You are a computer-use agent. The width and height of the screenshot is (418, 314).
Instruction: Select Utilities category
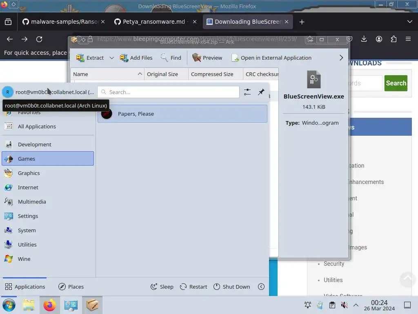coord(48,244)
